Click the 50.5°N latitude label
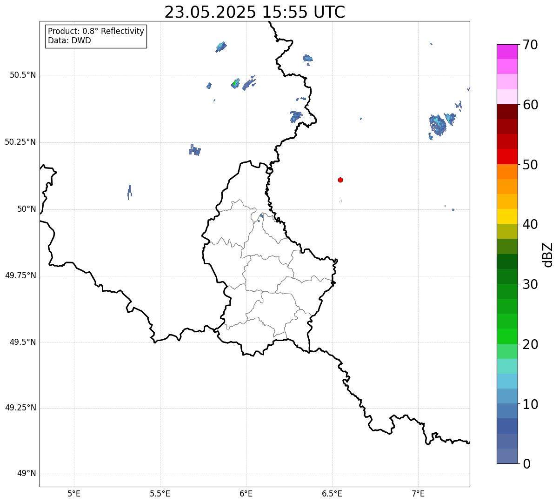This screenshot has height=503, width=559. click(x=23, y=75)
